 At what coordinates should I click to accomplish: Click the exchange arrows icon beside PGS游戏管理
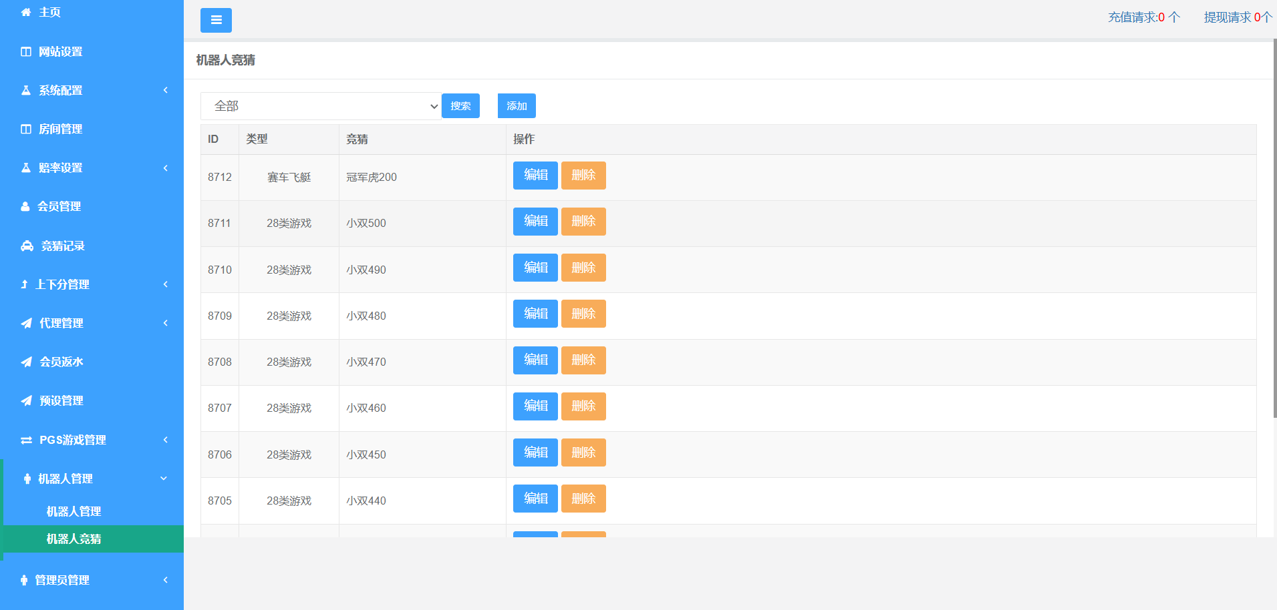pos(26,440)
